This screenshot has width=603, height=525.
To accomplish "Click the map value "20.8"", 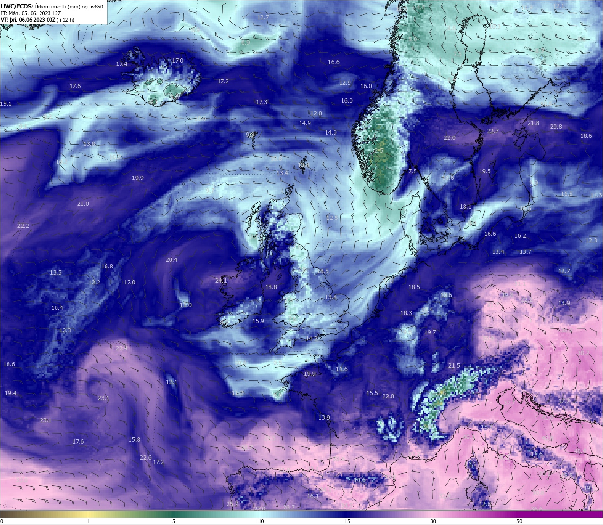I will (x=556, y=126).
